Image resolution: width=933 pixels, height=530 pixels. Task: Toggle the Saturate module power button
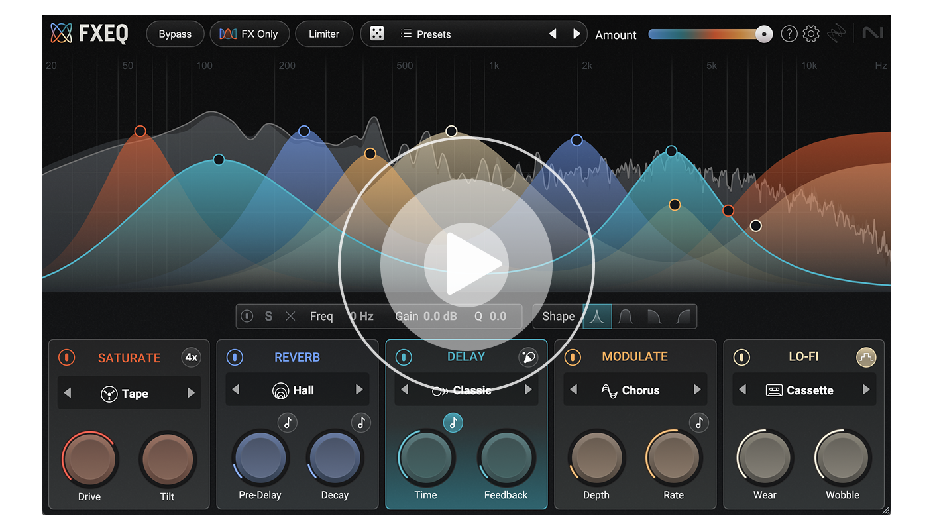(67, 358)
